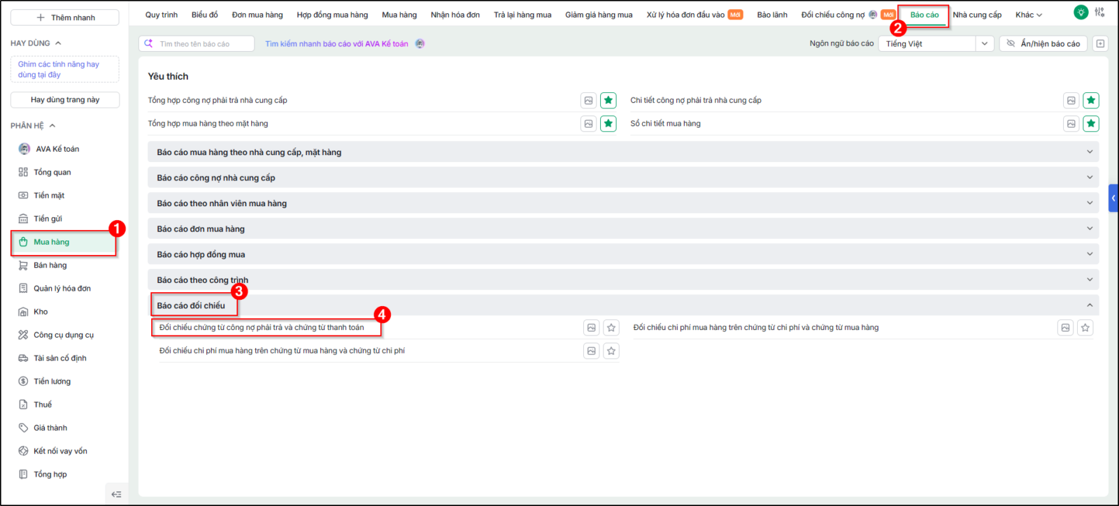This screenshot has width=1119, height=506.
Task: Click the plus box icon beside Ẩn/hiện báo cáo
Action: [1100, 43]
